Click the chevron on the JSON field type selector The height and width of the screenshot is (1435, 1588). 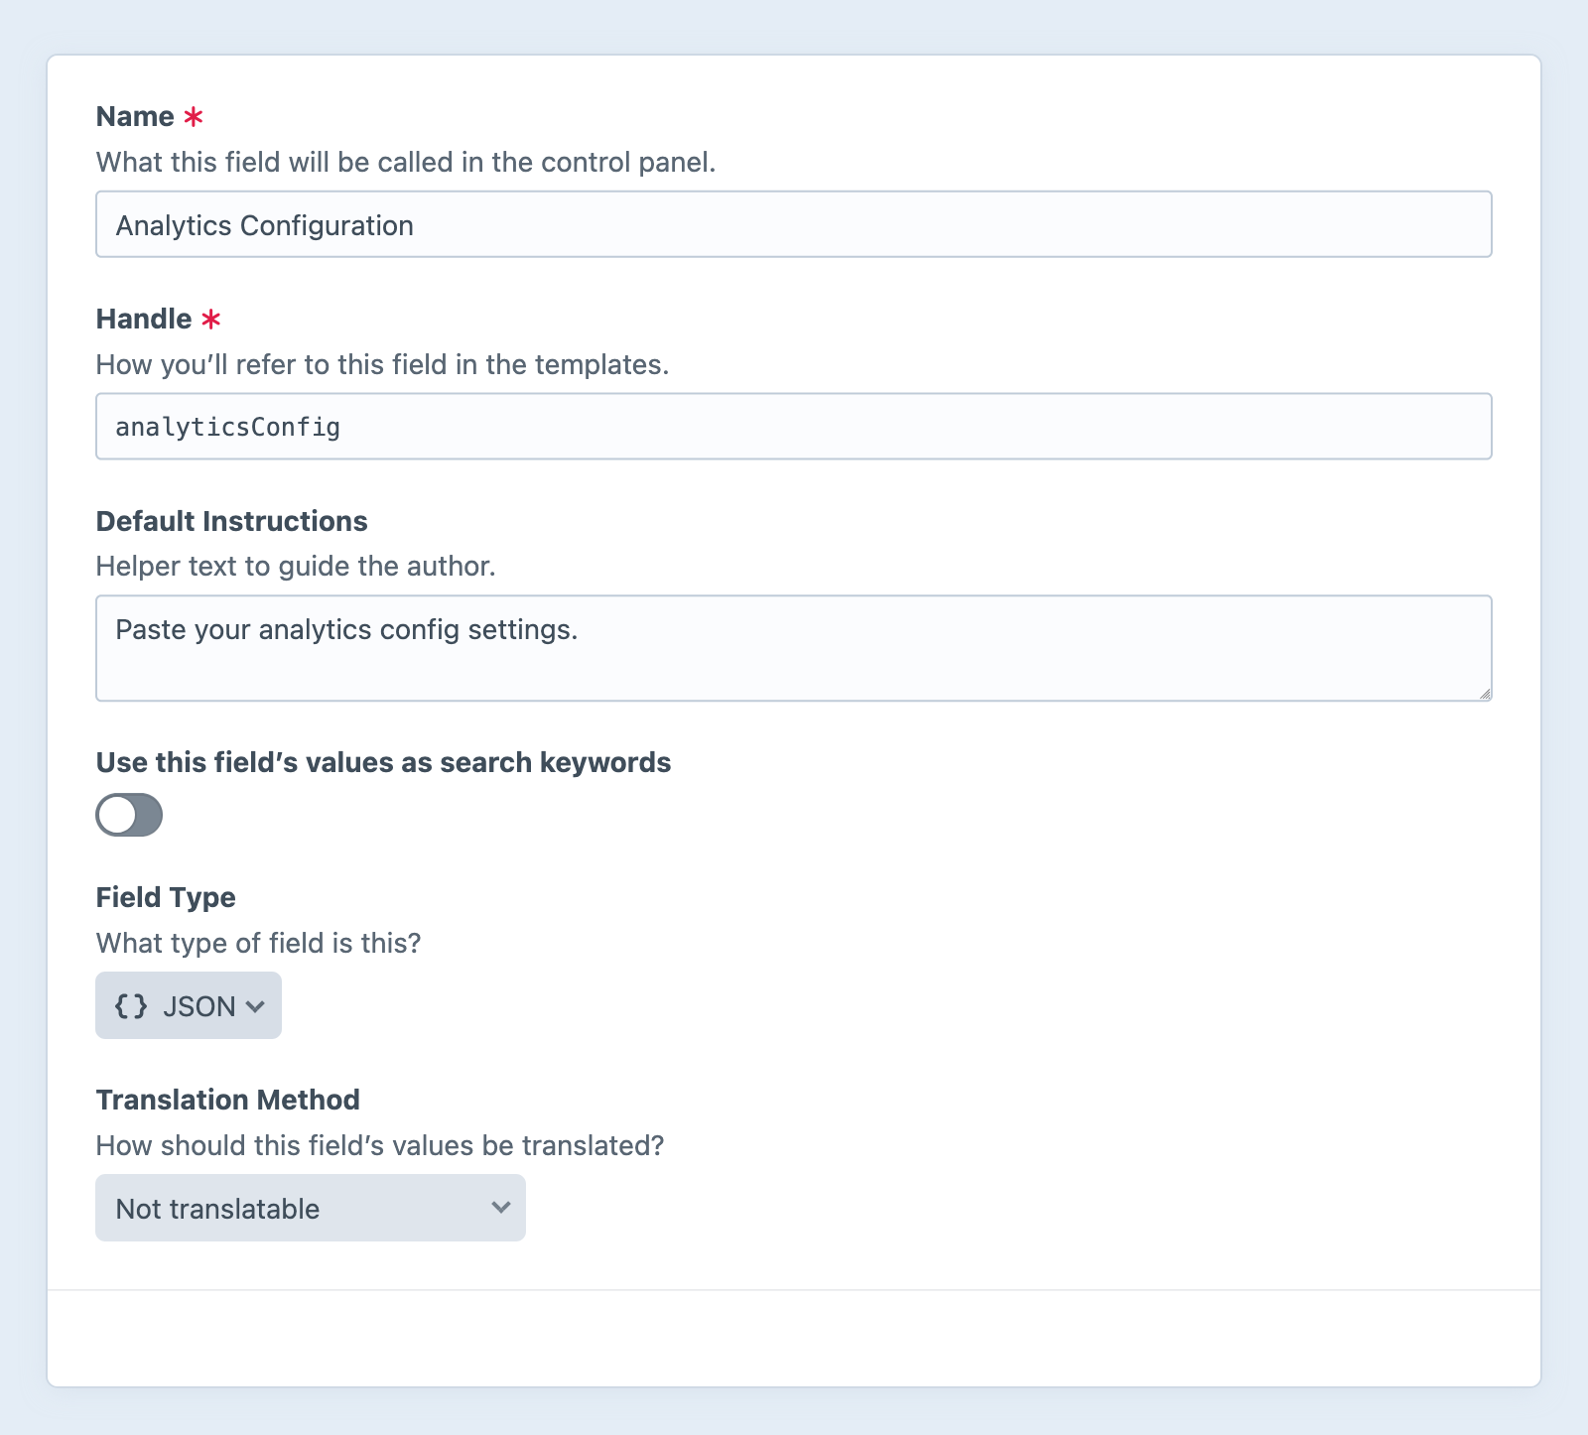256,1006
